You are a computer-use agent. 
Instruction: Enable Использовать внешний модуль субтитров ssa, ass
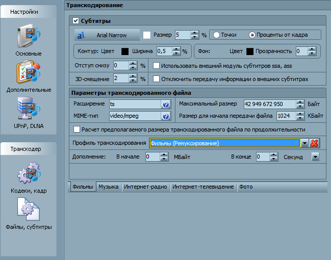157,66
